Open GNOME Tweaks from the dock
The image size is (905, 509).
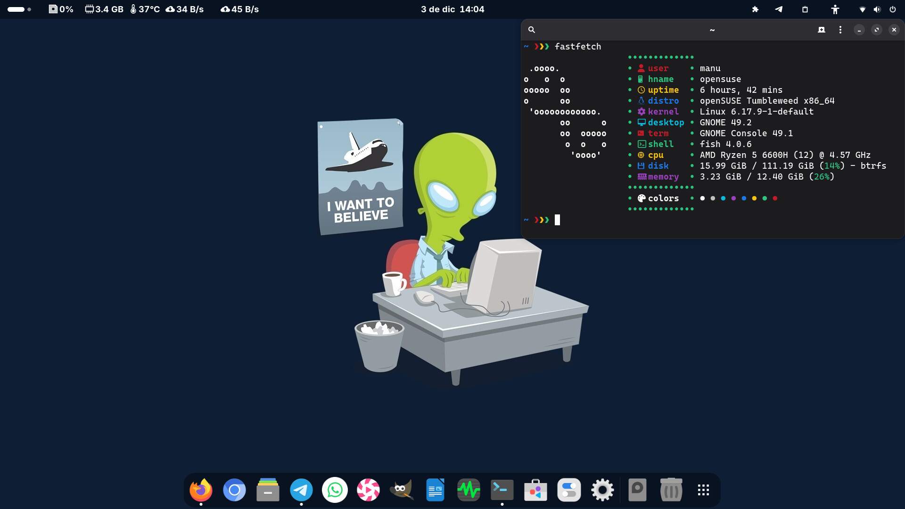pyautogui.click(x=569, y=490)
